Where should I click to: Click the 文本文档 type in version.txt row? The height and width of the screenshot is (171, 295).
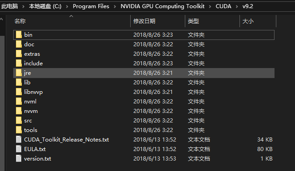[x=198, y=159]
